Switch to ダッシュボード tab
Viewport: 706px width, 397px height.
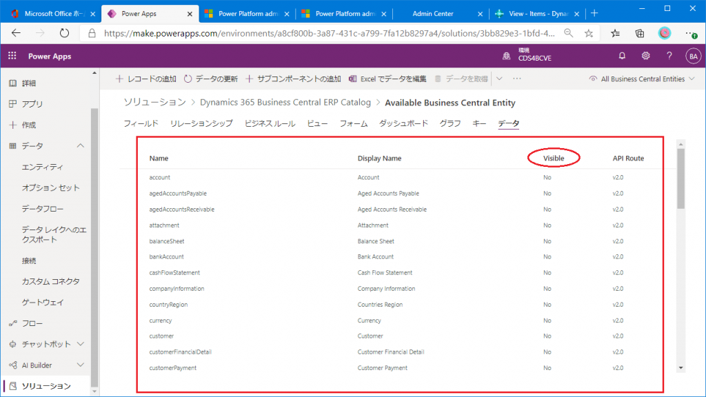pyautogui.click(x=403, y=123)
